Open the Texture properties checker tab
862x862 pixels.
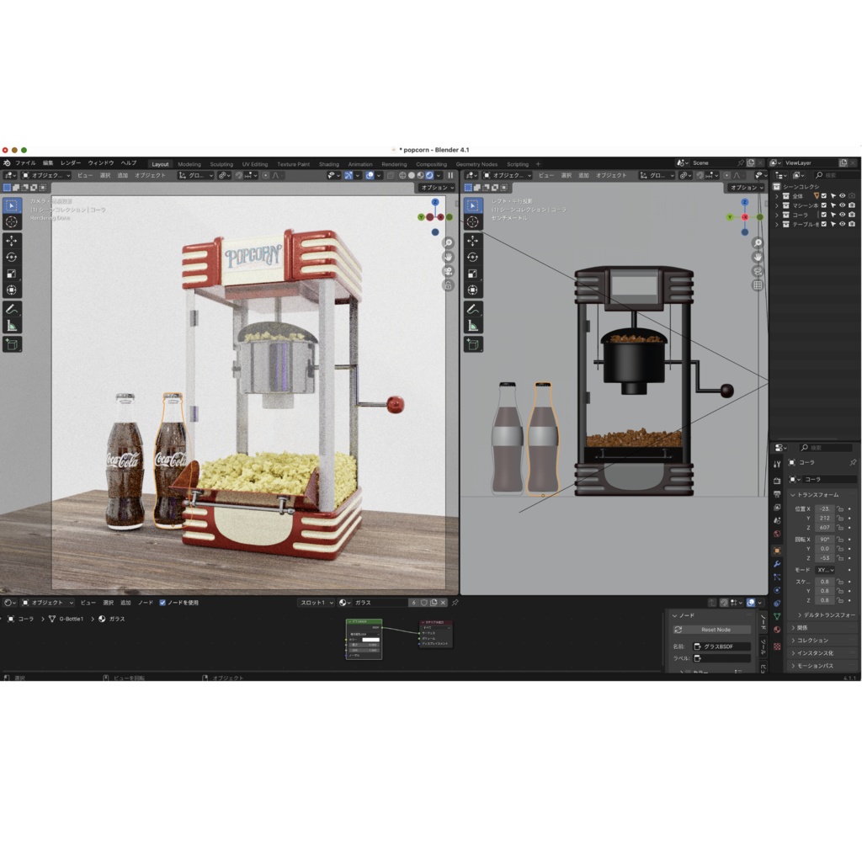777,646
